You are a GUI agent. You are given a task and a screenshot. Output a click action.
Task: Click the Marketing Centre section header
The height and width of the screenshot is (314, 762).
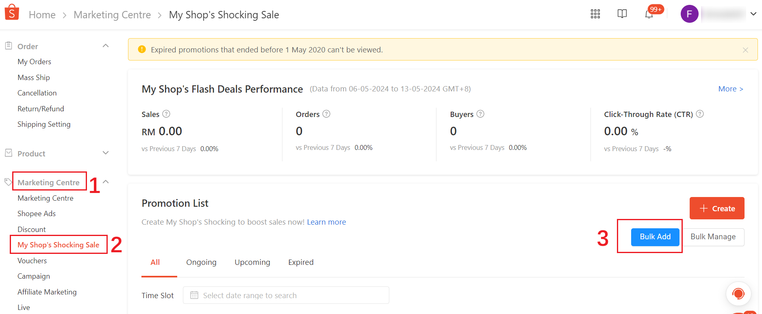[48, 182]
